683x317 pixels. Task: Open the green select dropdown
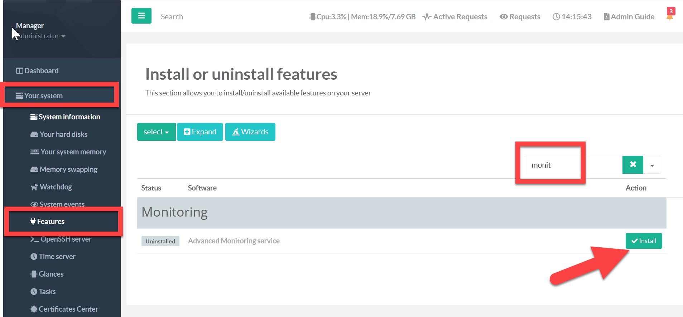(156, 132)
